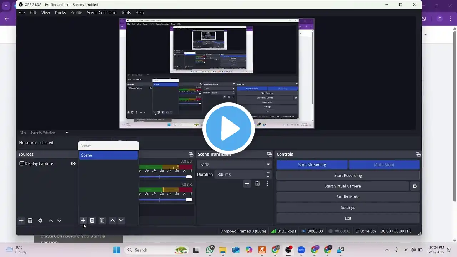Click Start Virtual Camera button
Viewport: 457px width, 257px height.
click(343, 186)
